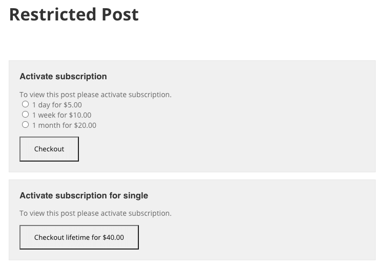Click the $20.00 price text

(85, 125)
